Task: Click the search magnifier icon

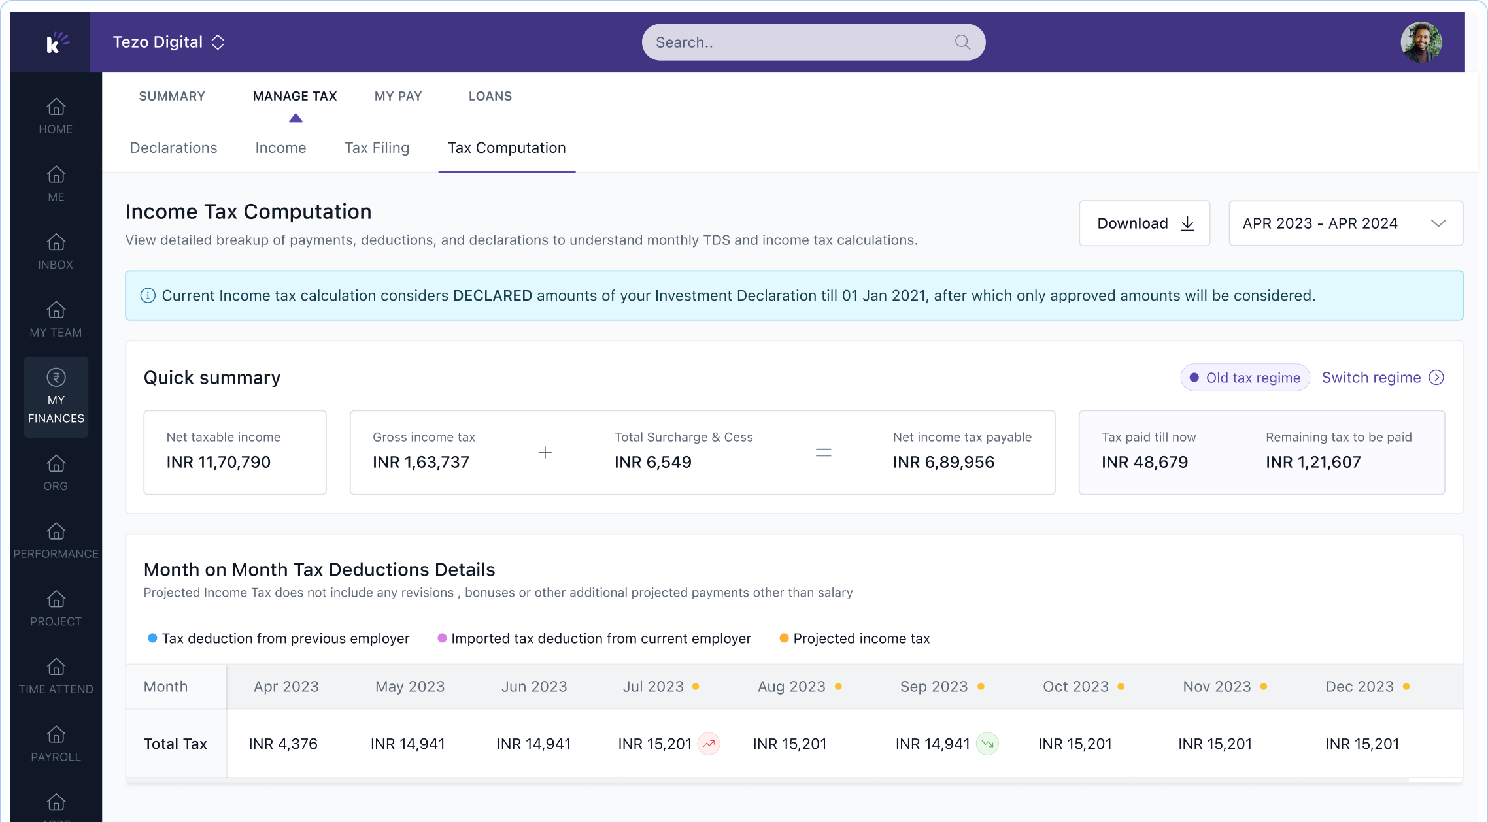Action: (x=962, y=42)
